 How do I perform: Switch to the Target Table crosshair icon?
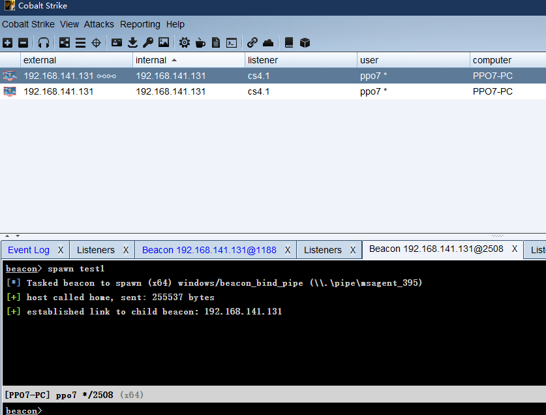pyautogui.click(x=96, y=43)
